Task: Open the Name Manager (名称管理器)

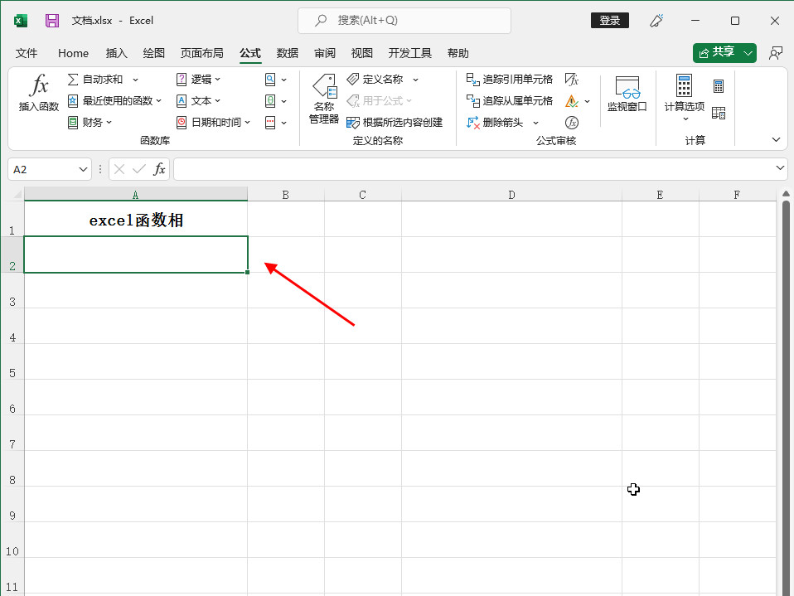Action: [x=324, y=99]
